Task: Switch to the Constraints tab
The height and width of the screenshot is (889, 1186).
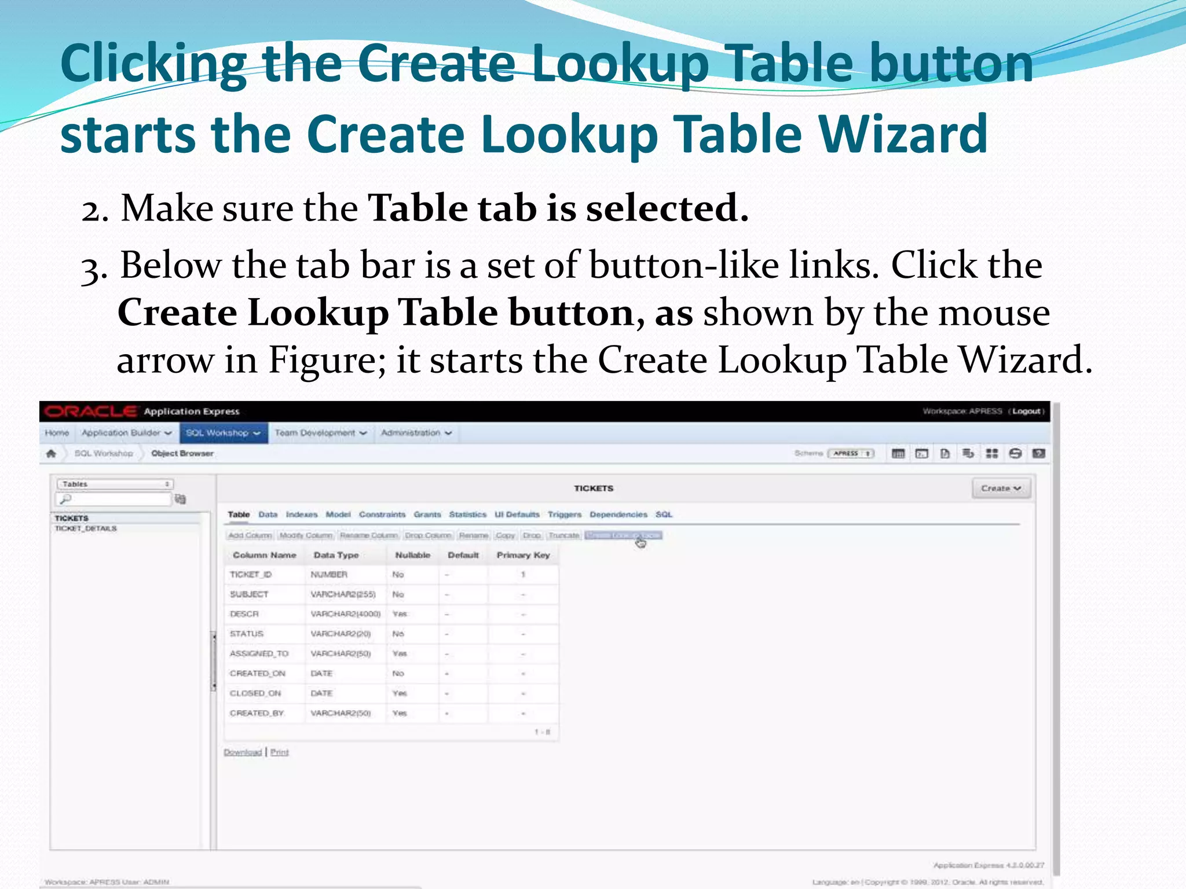Action: click(382, 514)
